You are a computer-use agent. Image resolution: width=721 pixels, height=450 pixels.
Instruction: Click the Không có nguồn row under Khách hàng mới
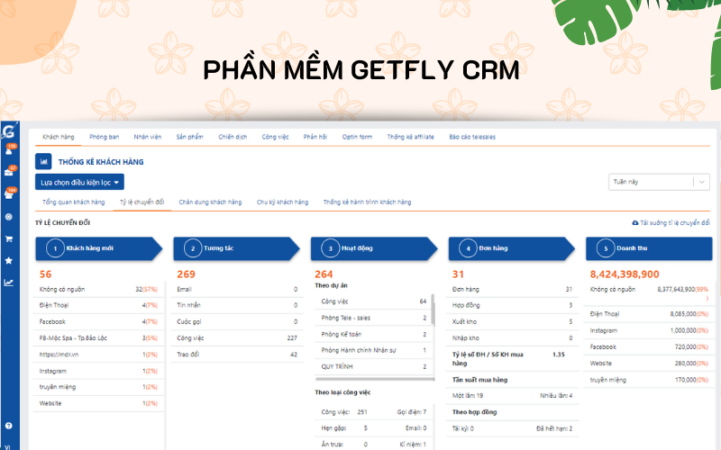[98, 289]
